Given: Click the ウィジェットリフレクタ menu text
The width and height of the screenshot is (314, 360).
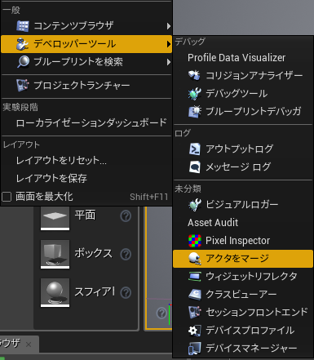Looking at the screenshot, I should (x=251, y=277).
